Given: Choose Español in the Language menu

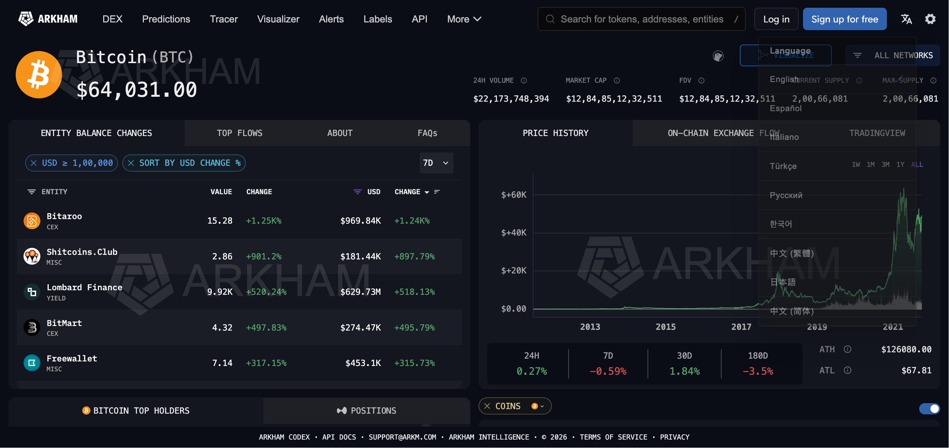Looking at the screenshot, I should 837,109.
